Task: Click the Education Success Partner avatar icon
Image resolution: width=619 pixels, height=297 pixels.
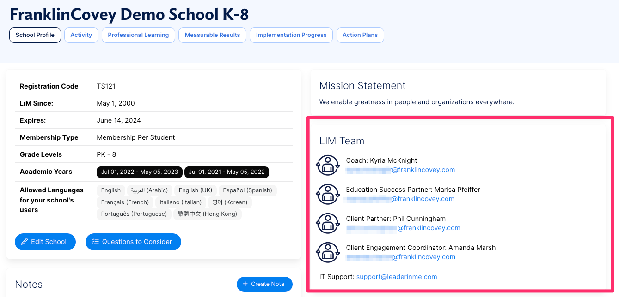Action: tap(328, 194)
